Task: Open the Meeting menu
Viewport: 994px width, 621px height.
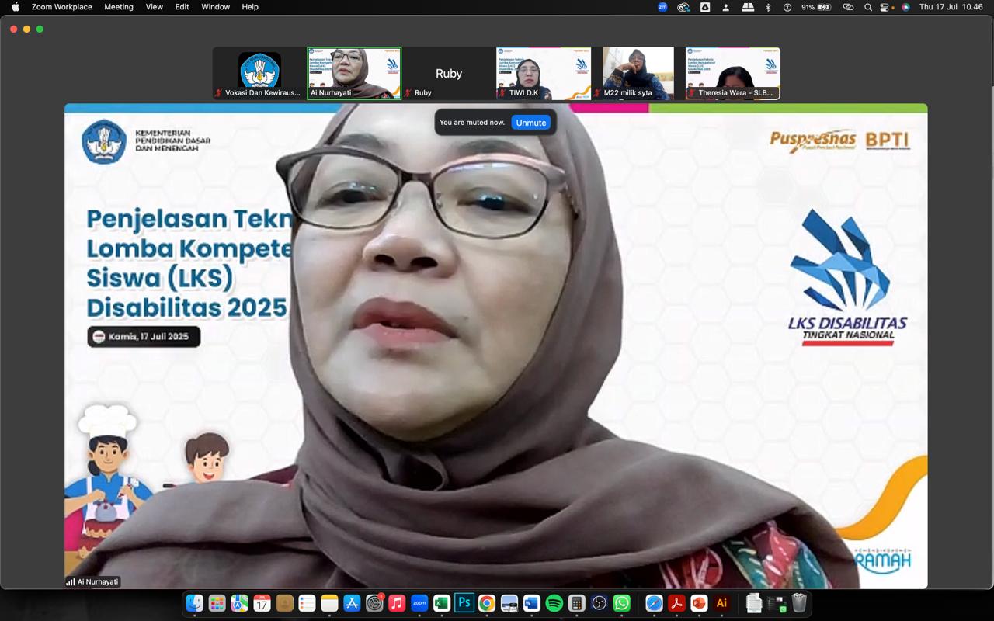Action: tap(119, 7)
